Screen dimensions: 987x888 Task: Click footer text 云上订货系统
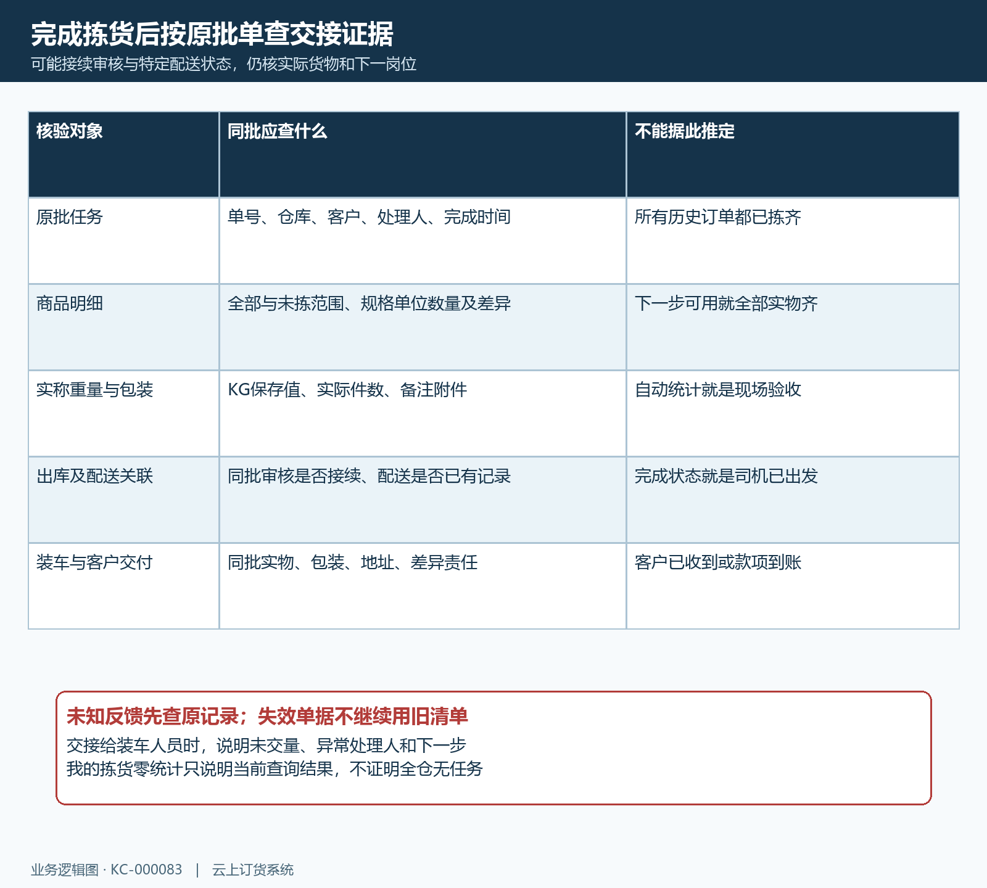[x=253, y=869]
